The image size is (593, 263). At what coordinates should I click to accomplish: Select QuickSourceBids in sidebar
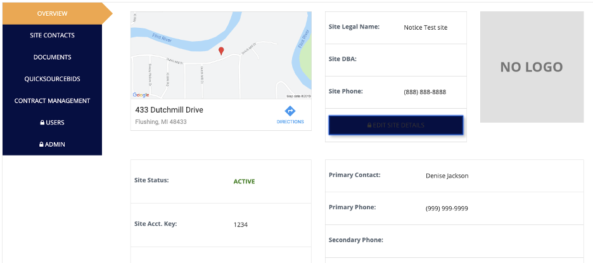click(x=52, y=79)
